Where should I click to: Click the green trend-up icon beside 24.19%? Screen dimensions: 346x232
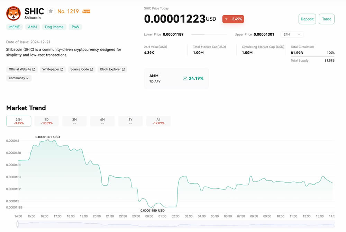pyautogui.click(x=185, y=78)
